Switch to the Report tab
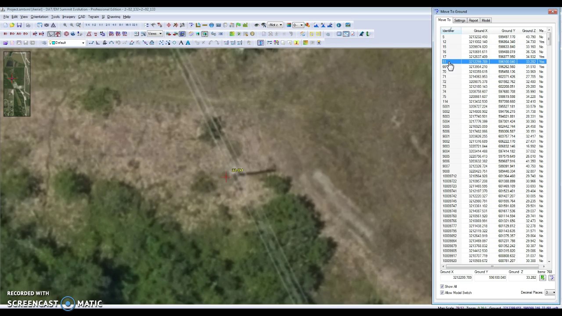The height and width of the screenshot is (316, 562). [x=473, y=20]
